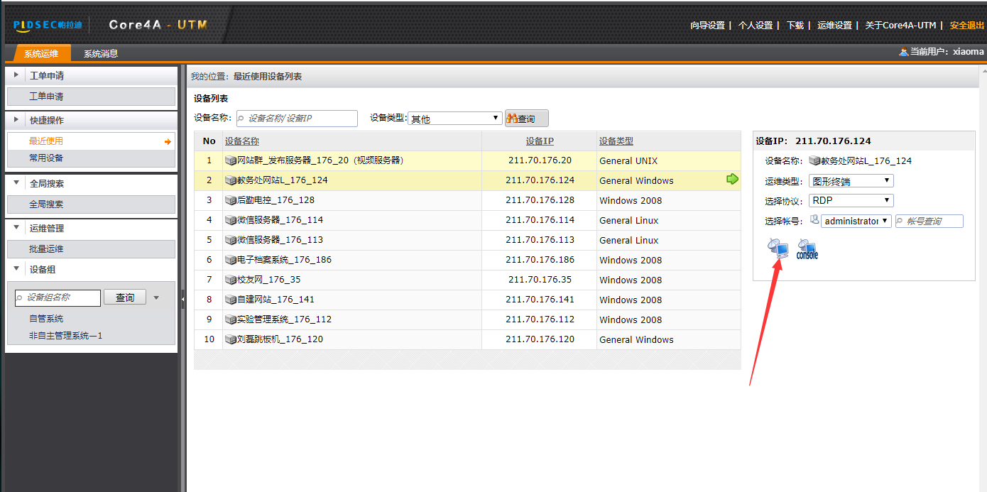Expand the 工单申请 section header
987x492 pixels.
[x=91, y=75]
